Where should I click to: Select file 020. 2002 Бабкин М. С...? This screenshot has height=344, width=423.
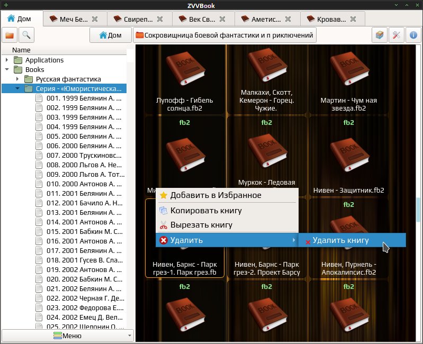pos(84,279)
